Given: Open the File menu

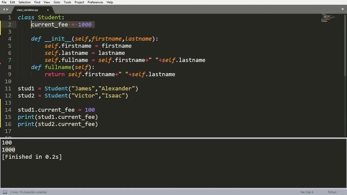Looking at the screenshot, I should tap(4, 2).
